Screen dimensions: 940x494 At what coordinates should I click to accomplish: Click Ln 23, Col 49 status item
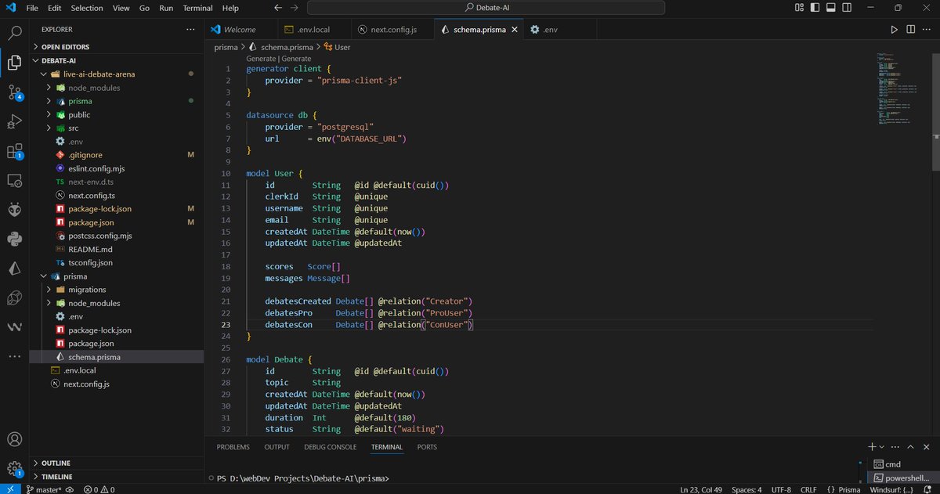(701, 489)
